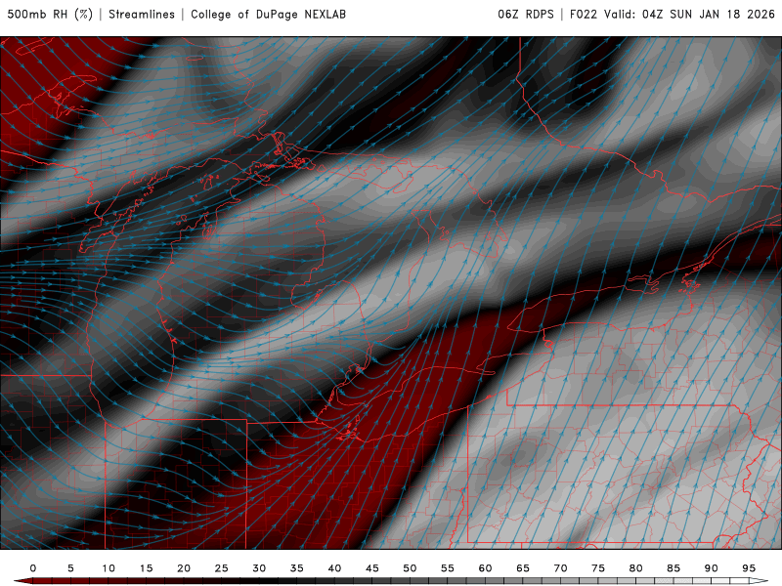The height and width of the screenshot is (586, 782).
Task: Click the white right arrow end of color bar
Action: tap(759, 581)
